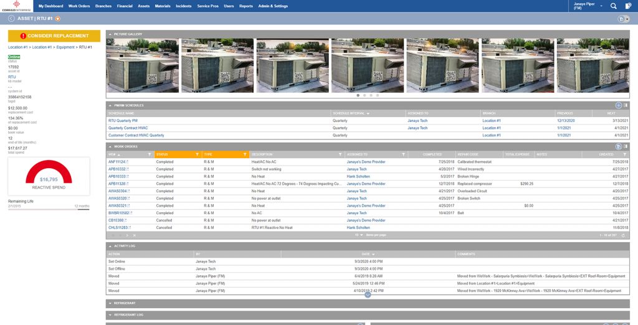
Task: Collapse the PM/RM Schedules panel
Action: (x=110, y=105)
